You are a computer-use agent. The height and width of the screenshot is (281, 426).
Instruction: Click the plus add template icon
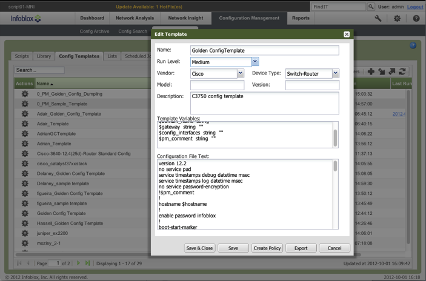point(371,71)
